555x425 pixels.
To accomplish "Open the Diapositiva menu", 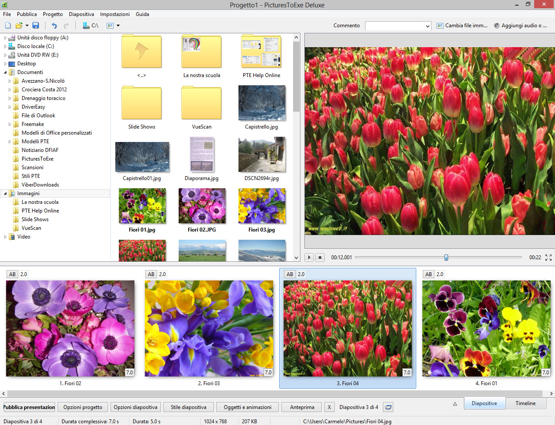I will tap(81, 14).
